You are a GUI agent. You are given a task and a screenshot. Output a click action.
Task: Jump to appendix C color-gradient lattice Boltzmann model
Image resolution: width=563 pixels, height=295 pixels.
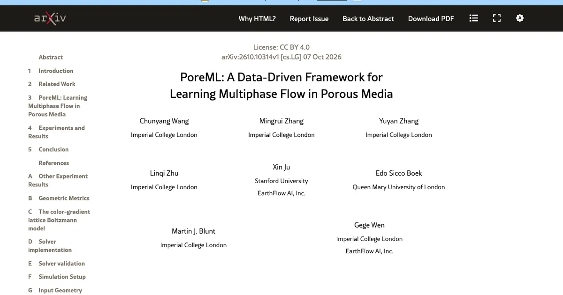(x=59, y=220)
